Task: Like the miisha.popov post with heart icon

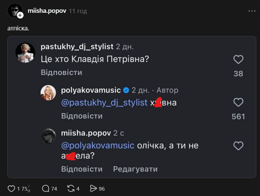Action: 11,189
